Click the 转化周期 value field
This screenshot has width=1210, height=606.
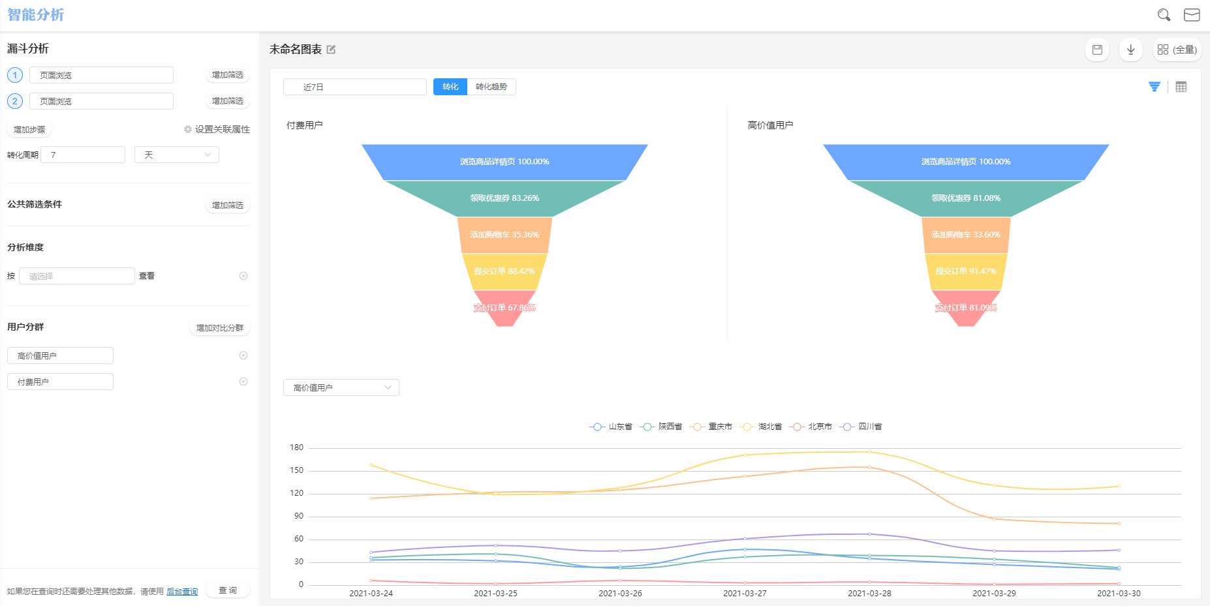point(83,155)
